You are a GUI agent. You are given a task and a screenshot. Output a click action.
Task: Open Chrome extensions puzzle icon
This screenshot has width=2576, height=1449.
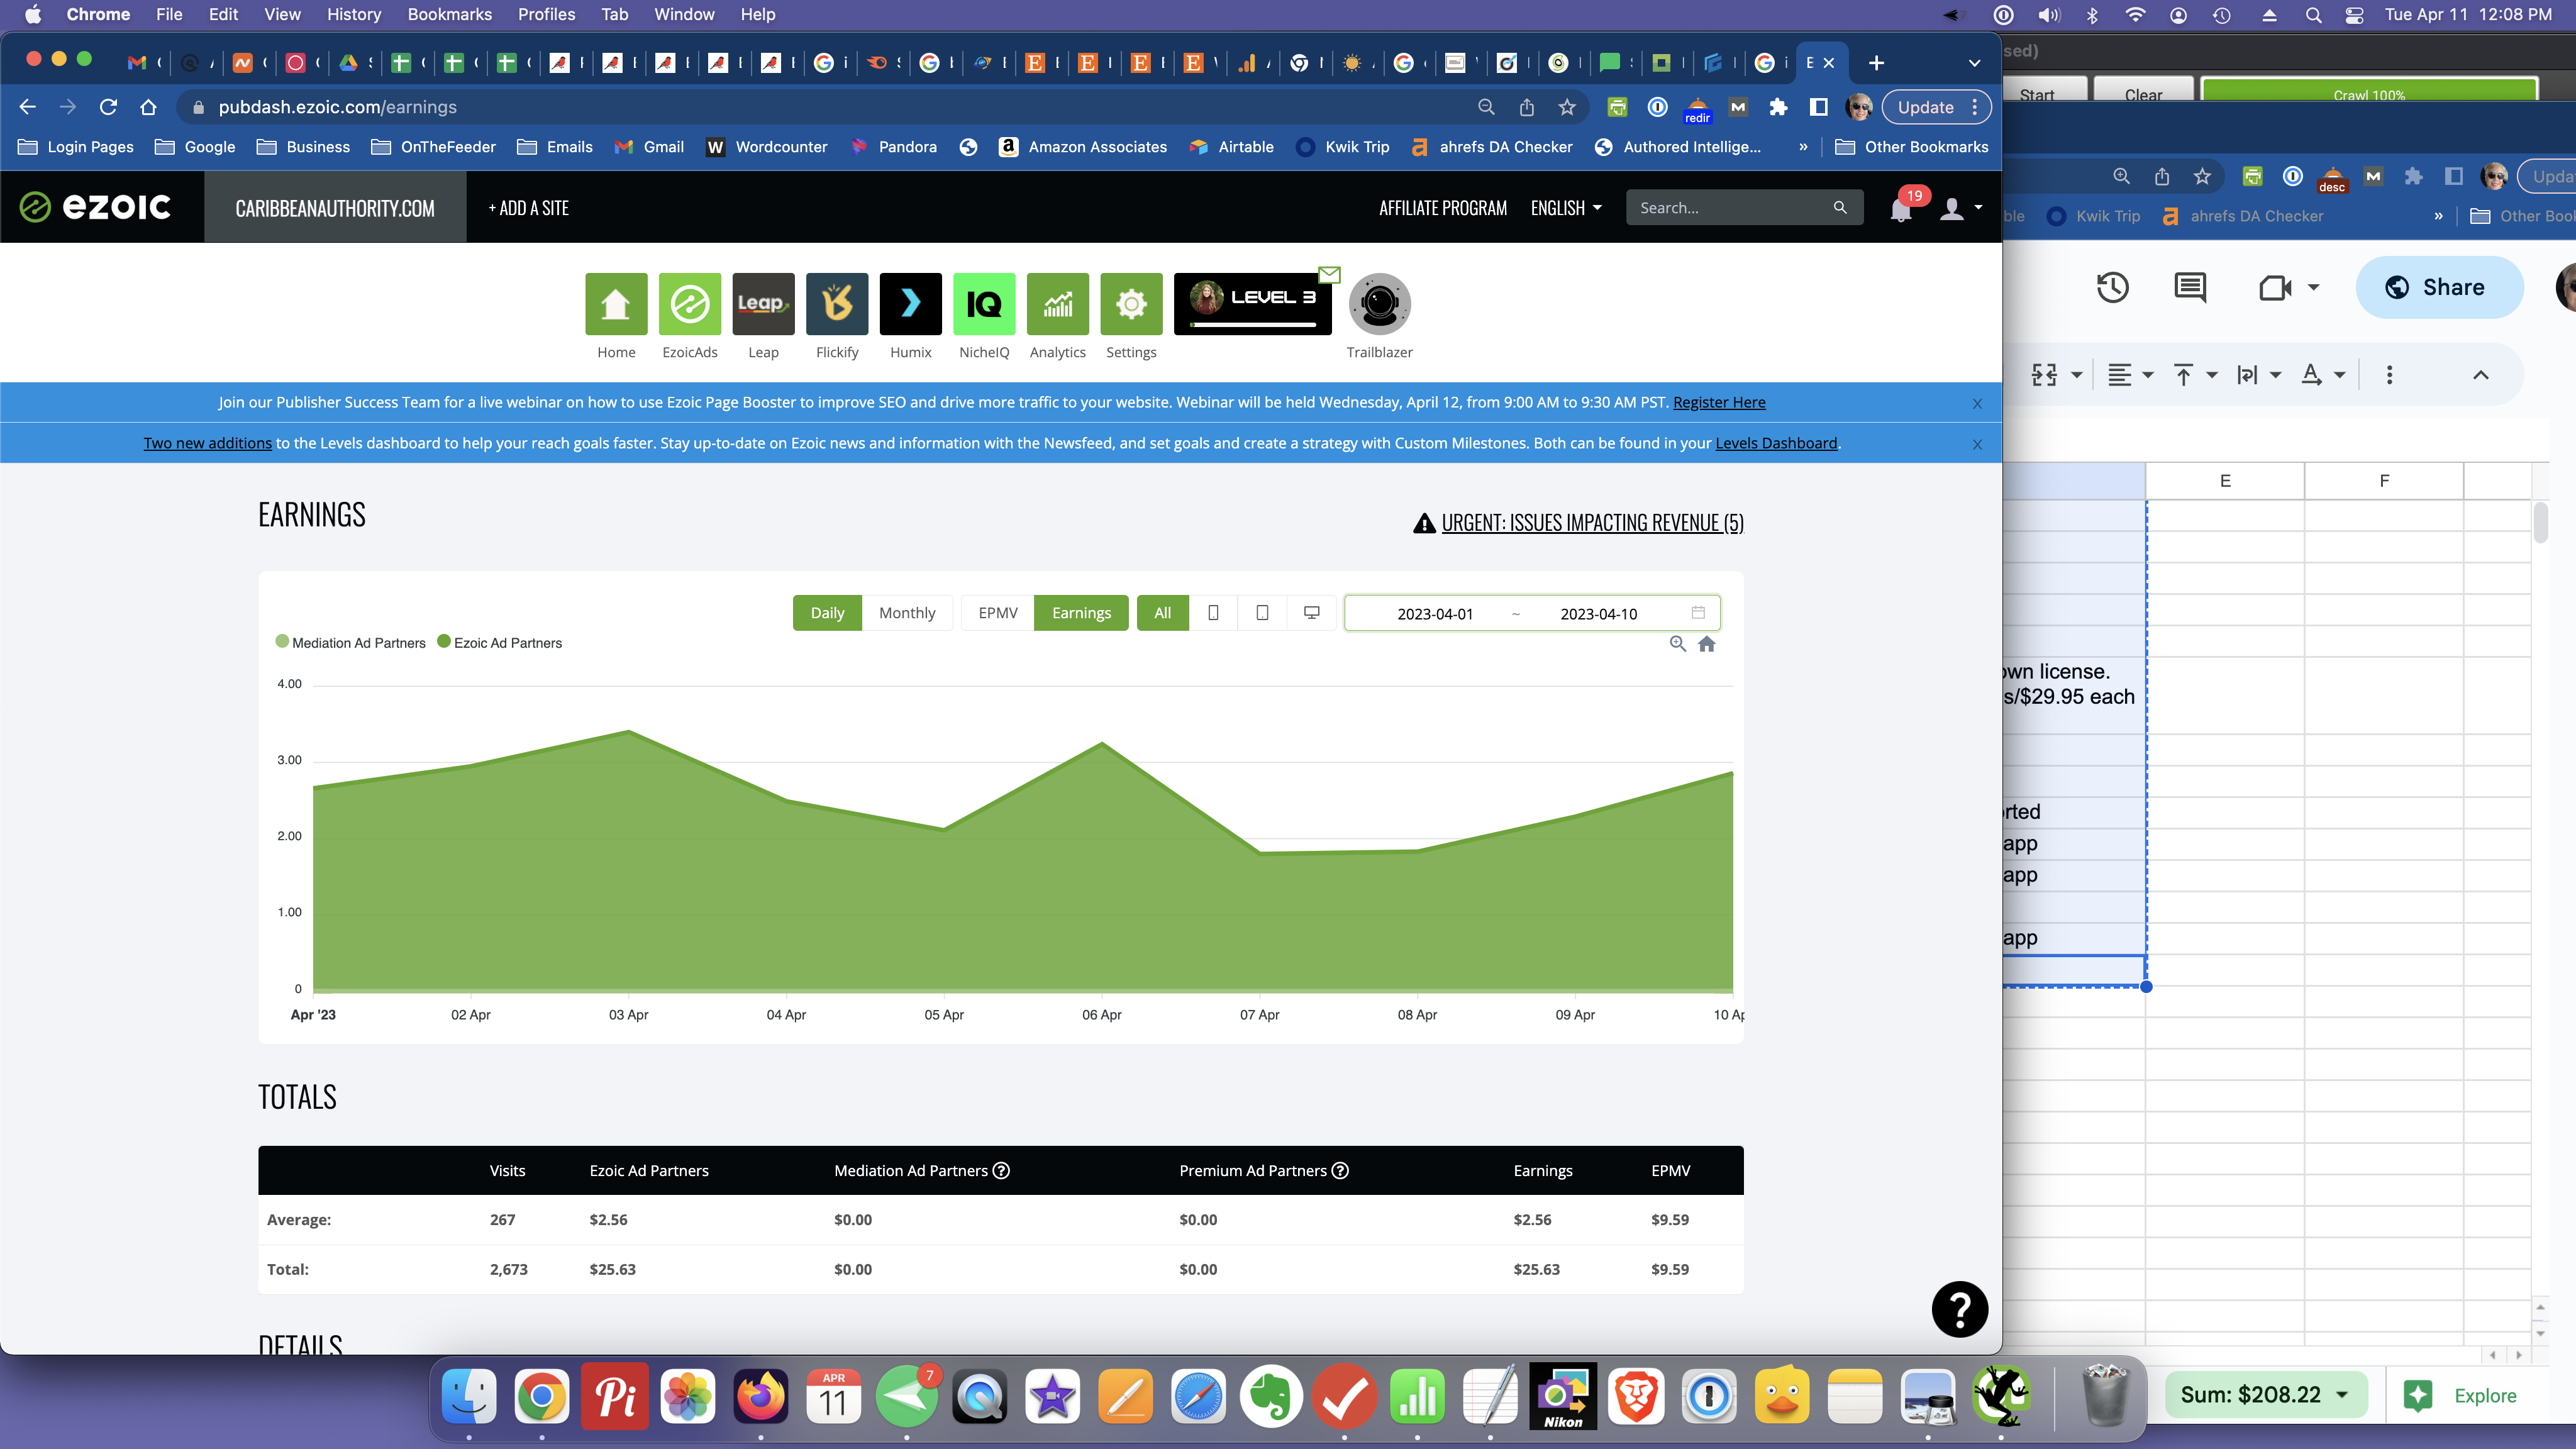[1778, 107]
